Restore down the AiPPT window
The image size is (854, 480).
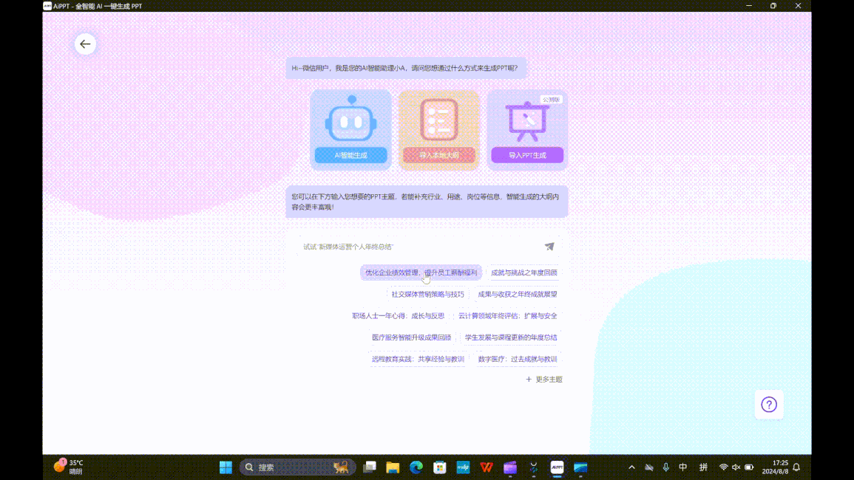[x=773, y=5]
